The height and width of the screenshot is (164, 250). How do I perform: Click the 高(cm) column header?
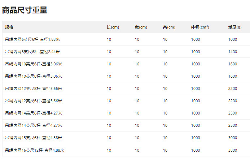[x=169, y=27]
